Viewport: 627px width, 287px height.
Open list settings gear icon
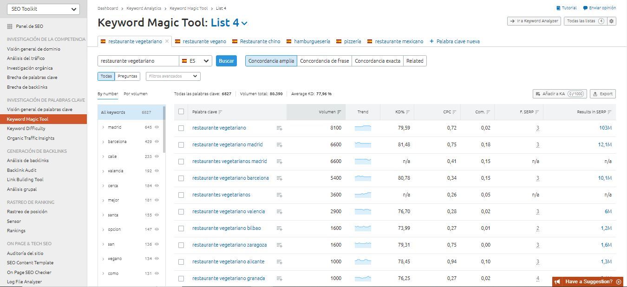612,21
